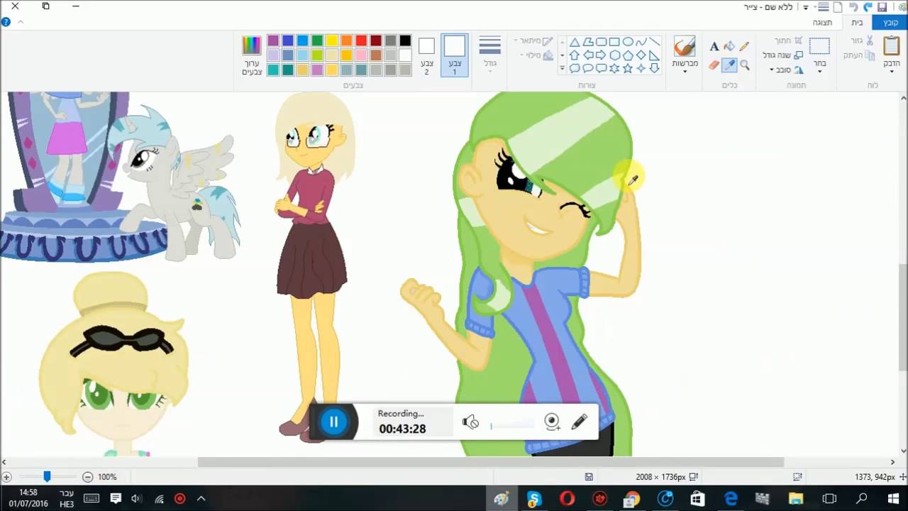Pick the red color swatch
This screenshot has height=511, width=908.
[x=361, y=40]
